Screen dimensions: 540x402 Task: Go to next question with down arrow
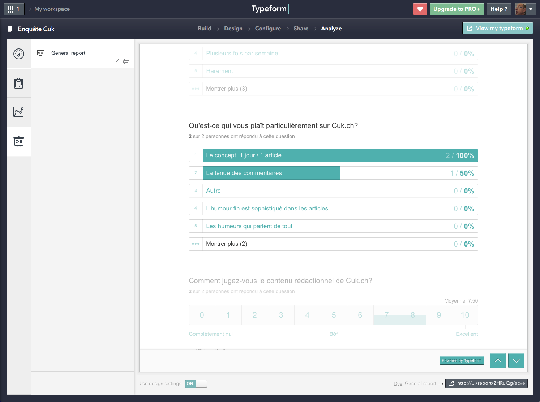click(x=516, y=360)
